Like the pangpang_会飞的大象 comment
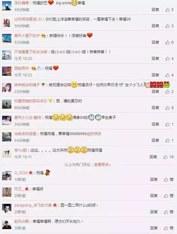This screenshot has width=177, height=234. (166, 212)
